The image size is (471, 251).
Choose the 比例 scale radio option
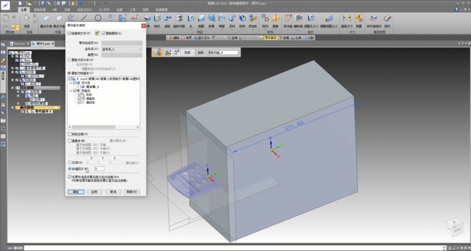pyautogui.click(x=69, y=162)
